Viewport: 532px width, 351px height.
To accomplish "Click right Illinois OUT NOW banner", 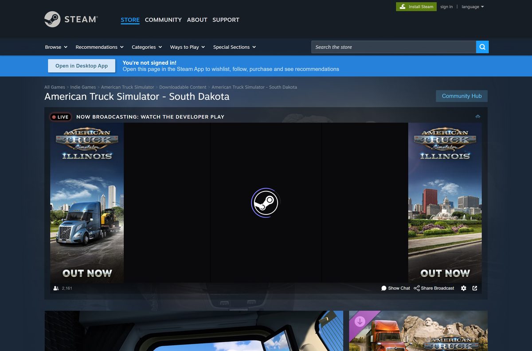I will click(x=445, y=203).
